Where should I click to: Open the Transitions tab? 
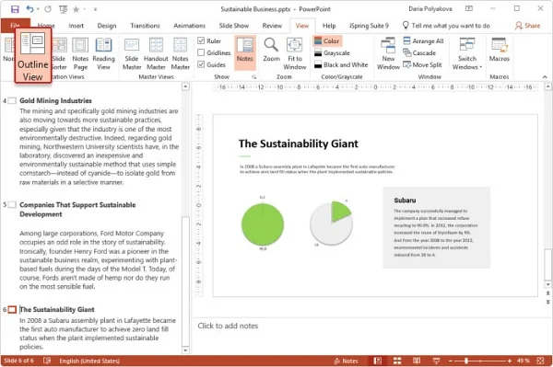pos(145,26)
